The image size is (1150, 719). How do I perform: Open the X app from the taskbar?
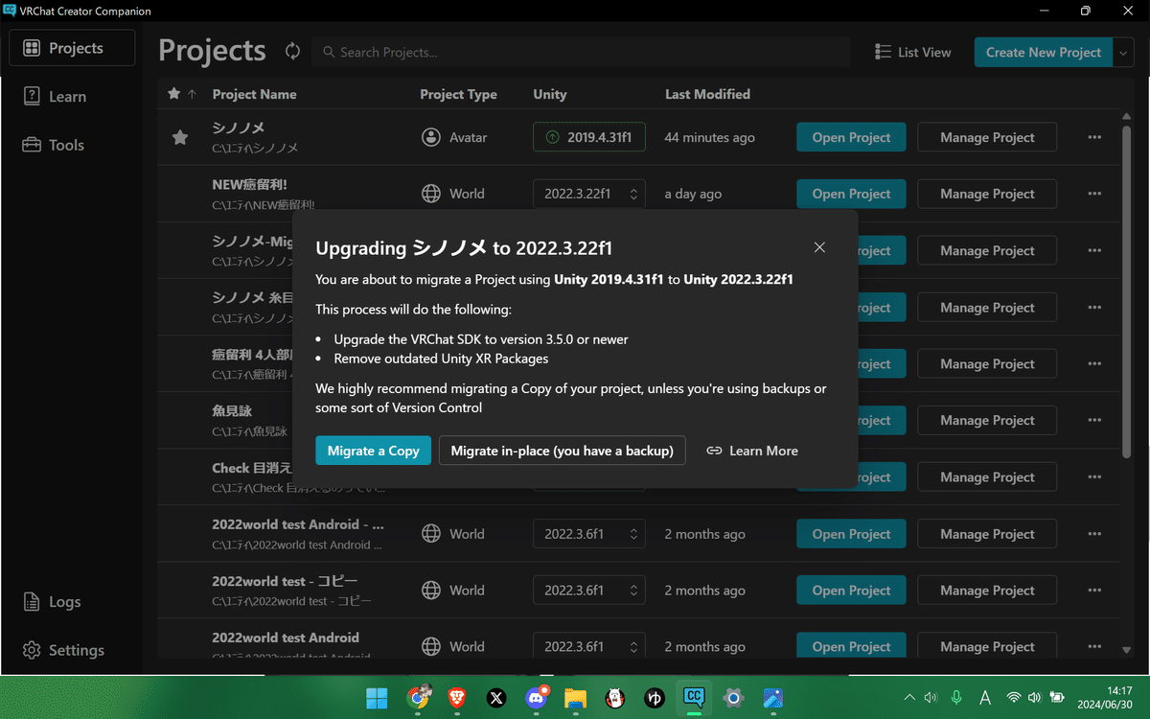pyautogui.click(x=496, y=698)
